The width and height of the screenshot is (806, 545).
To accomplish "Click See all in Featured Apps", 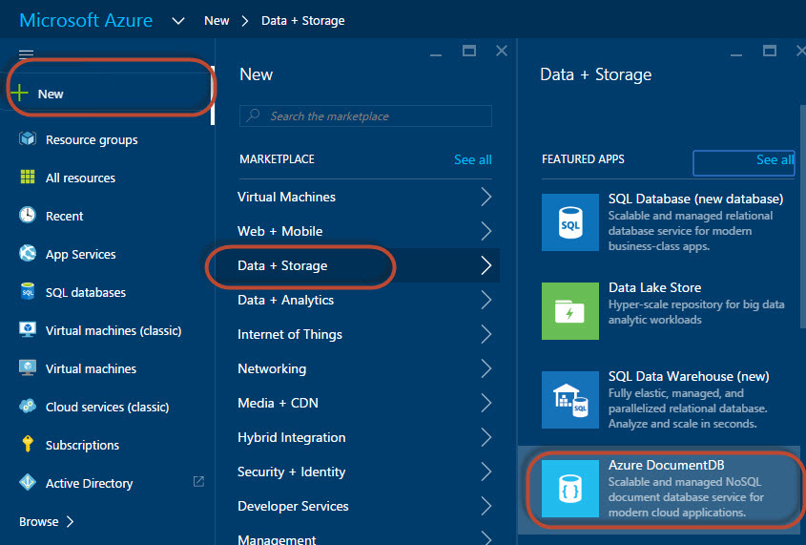I will 774,159.
